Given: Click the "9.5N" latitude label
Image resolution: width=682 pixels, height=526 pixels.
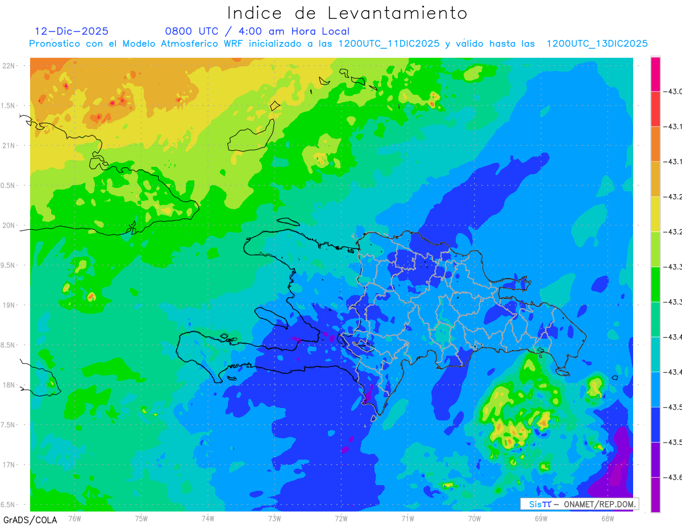Looking at the screenshot, I should tap(9, 265).
